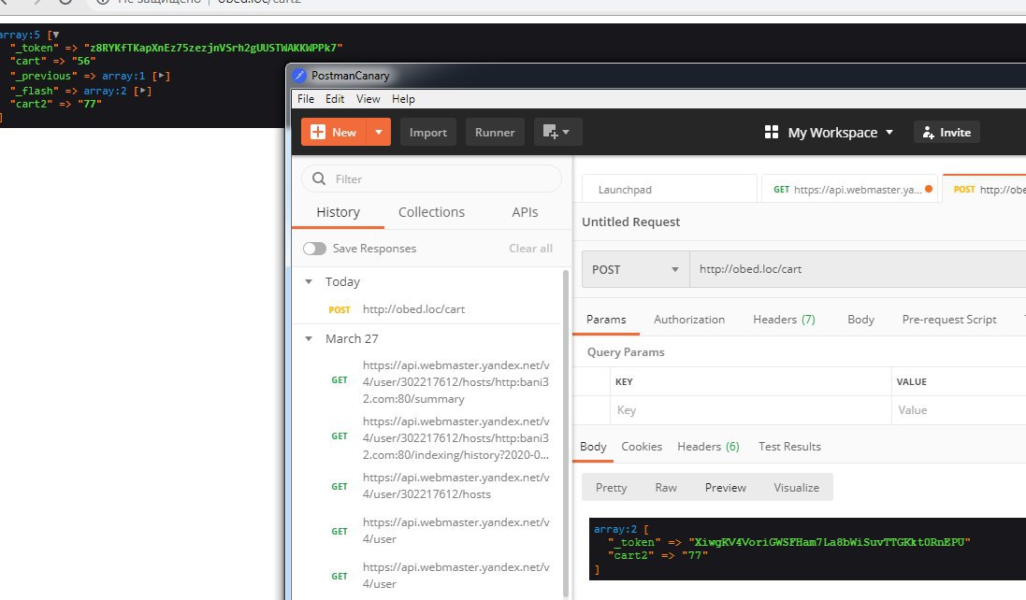Click the "cart2" => "77" line in browser dump
The image size is (1026, 600).
tap(55, 104)
